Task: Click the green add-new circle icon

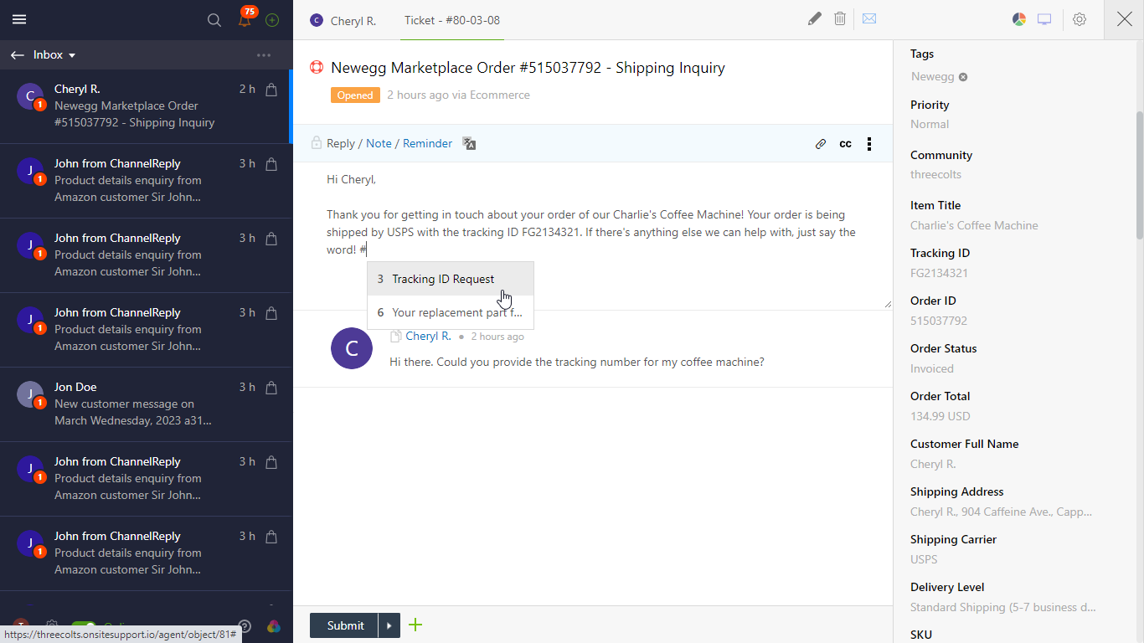Action: coord(272,20)
